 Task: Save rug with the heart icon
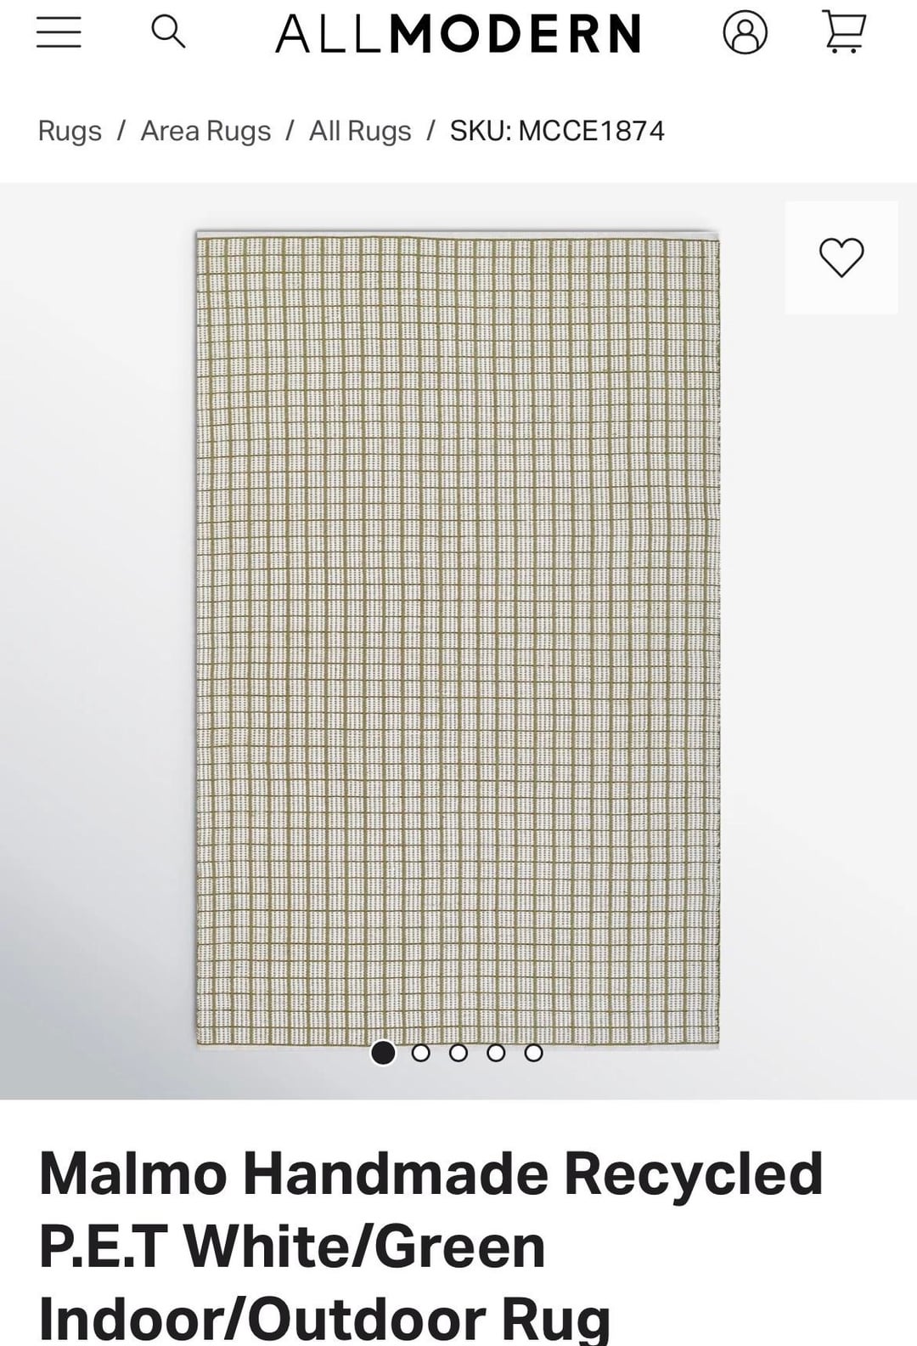841,257
